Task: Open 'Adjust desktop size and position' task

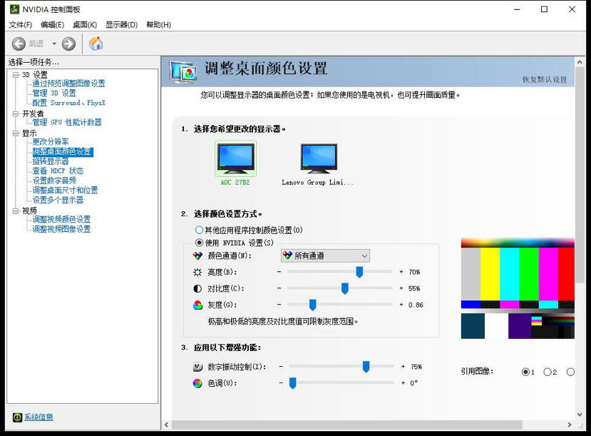Action: (x=65, y=190)
